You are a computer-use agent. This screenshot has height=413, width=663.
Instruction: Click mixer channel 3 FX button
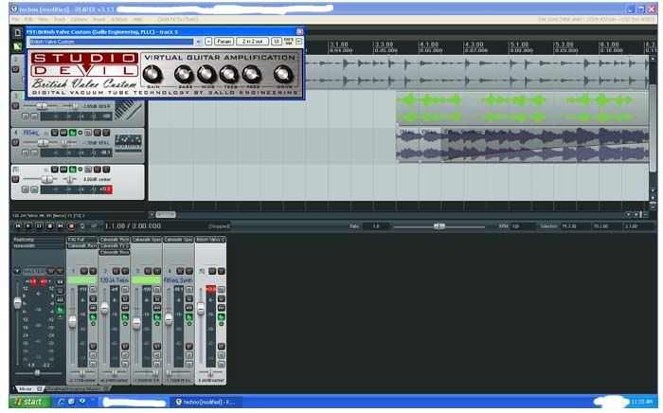(157, 317)
